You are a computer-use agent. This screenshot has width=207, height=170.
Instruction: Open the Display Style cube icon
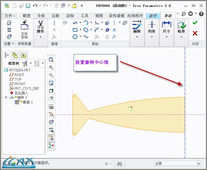point(51,91)
